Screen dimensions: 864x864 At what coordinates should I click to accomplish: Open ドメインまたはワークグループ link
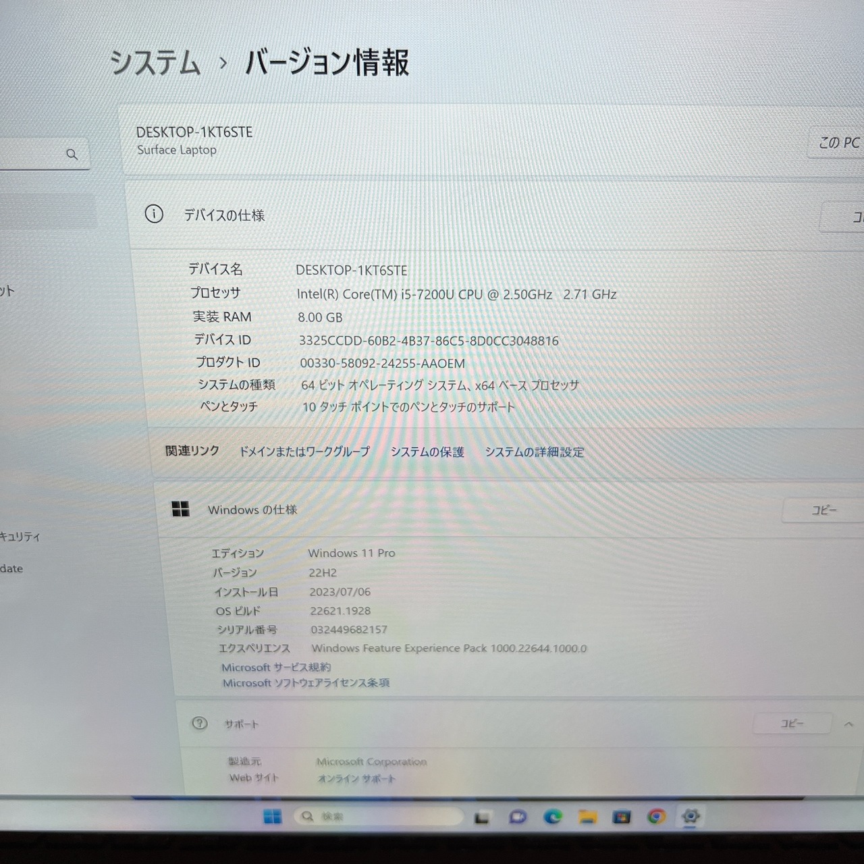tap(304, 452)
